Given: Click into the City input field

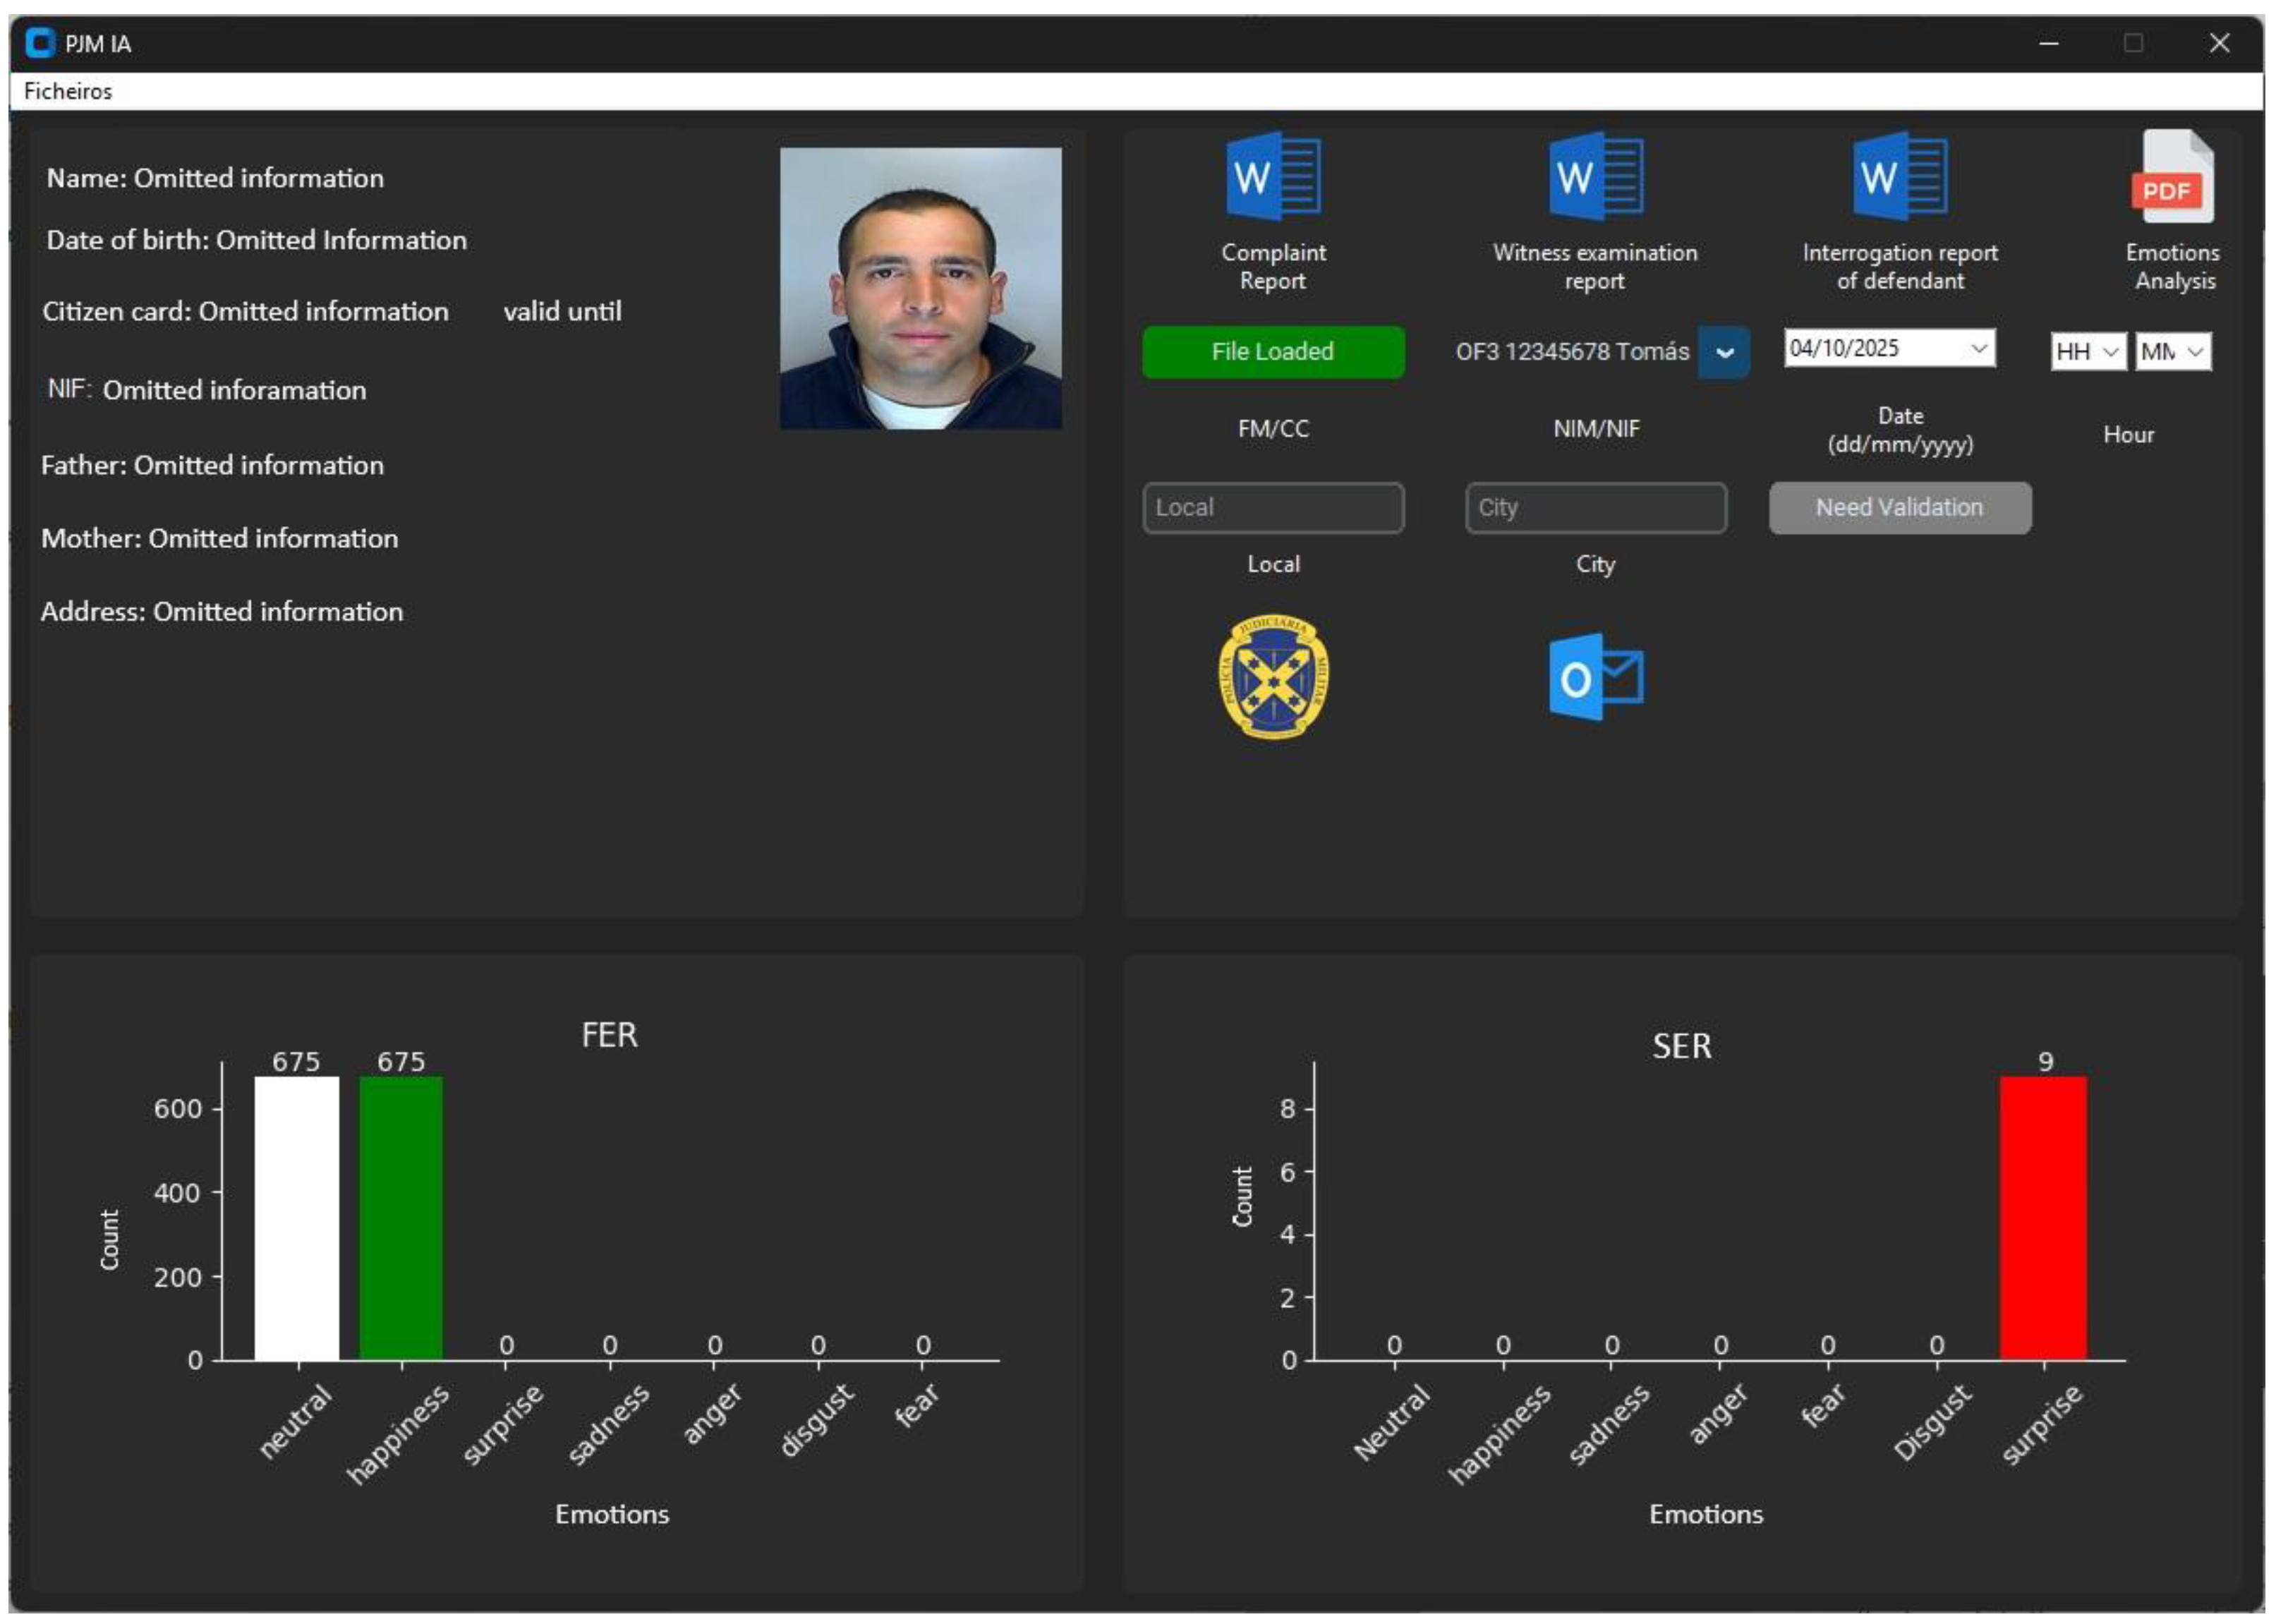Looking at the screenshot, I should click(x=1595, y=508).
